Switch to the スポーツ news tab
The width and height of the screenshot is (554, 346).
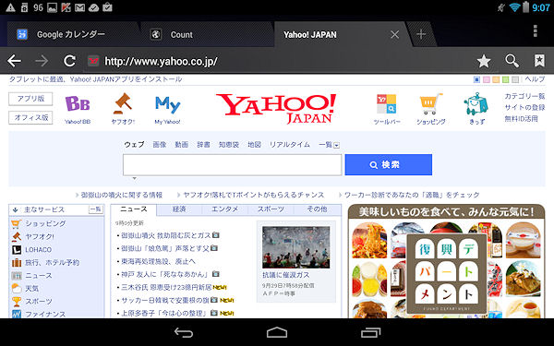[x=271, y=209]
